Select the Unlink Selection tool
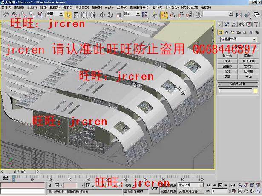 pos(32,15)
